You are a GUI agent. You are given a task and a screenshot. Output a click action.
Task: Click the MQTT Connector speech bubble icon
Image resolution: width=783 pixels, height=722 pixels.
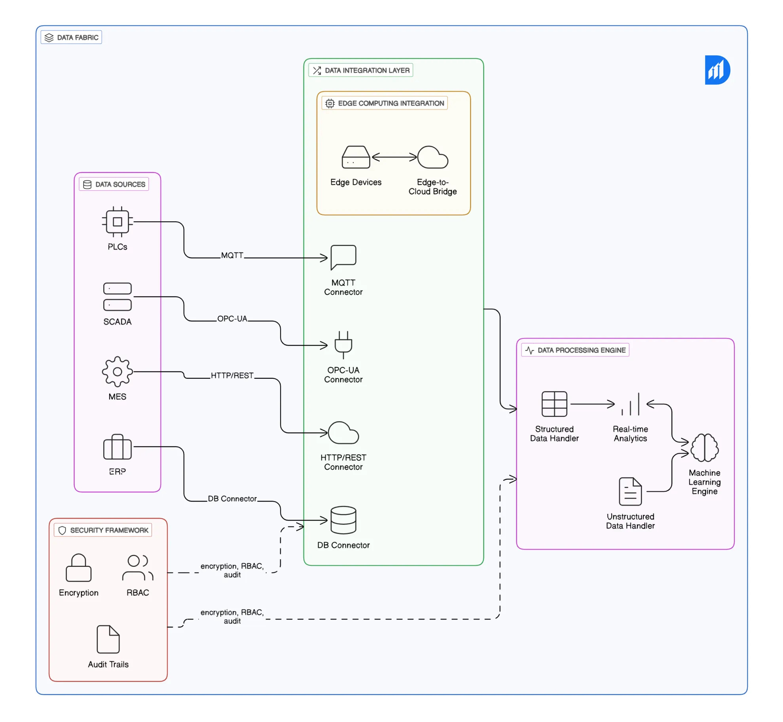[x=343, y=257]
